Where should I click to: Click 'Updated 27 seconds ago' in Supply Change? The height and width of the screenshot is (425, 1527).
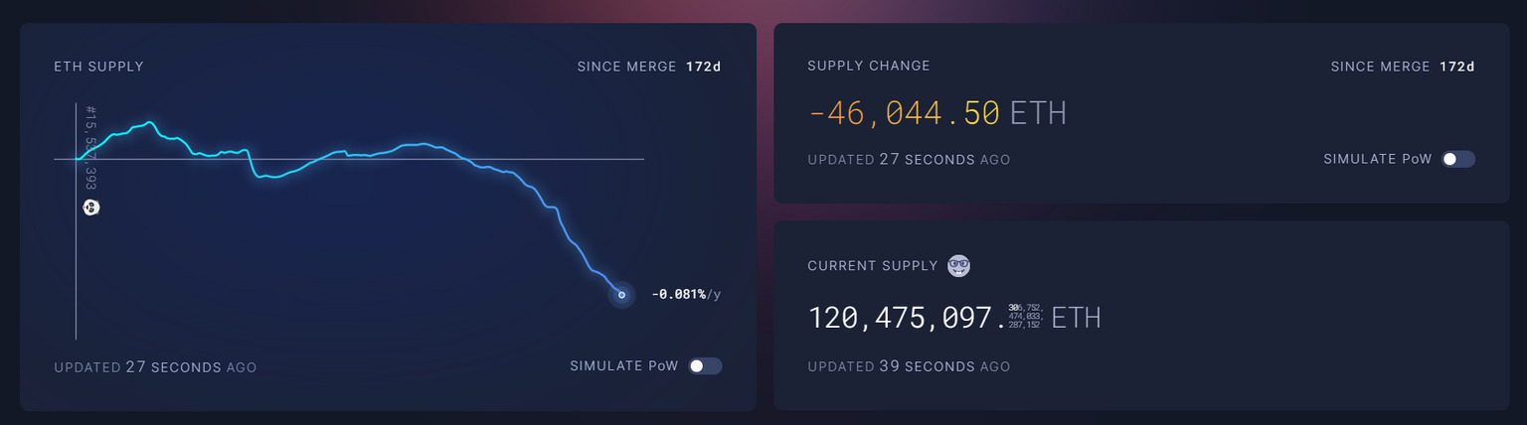pyautogui.click(x=909, y=160)
